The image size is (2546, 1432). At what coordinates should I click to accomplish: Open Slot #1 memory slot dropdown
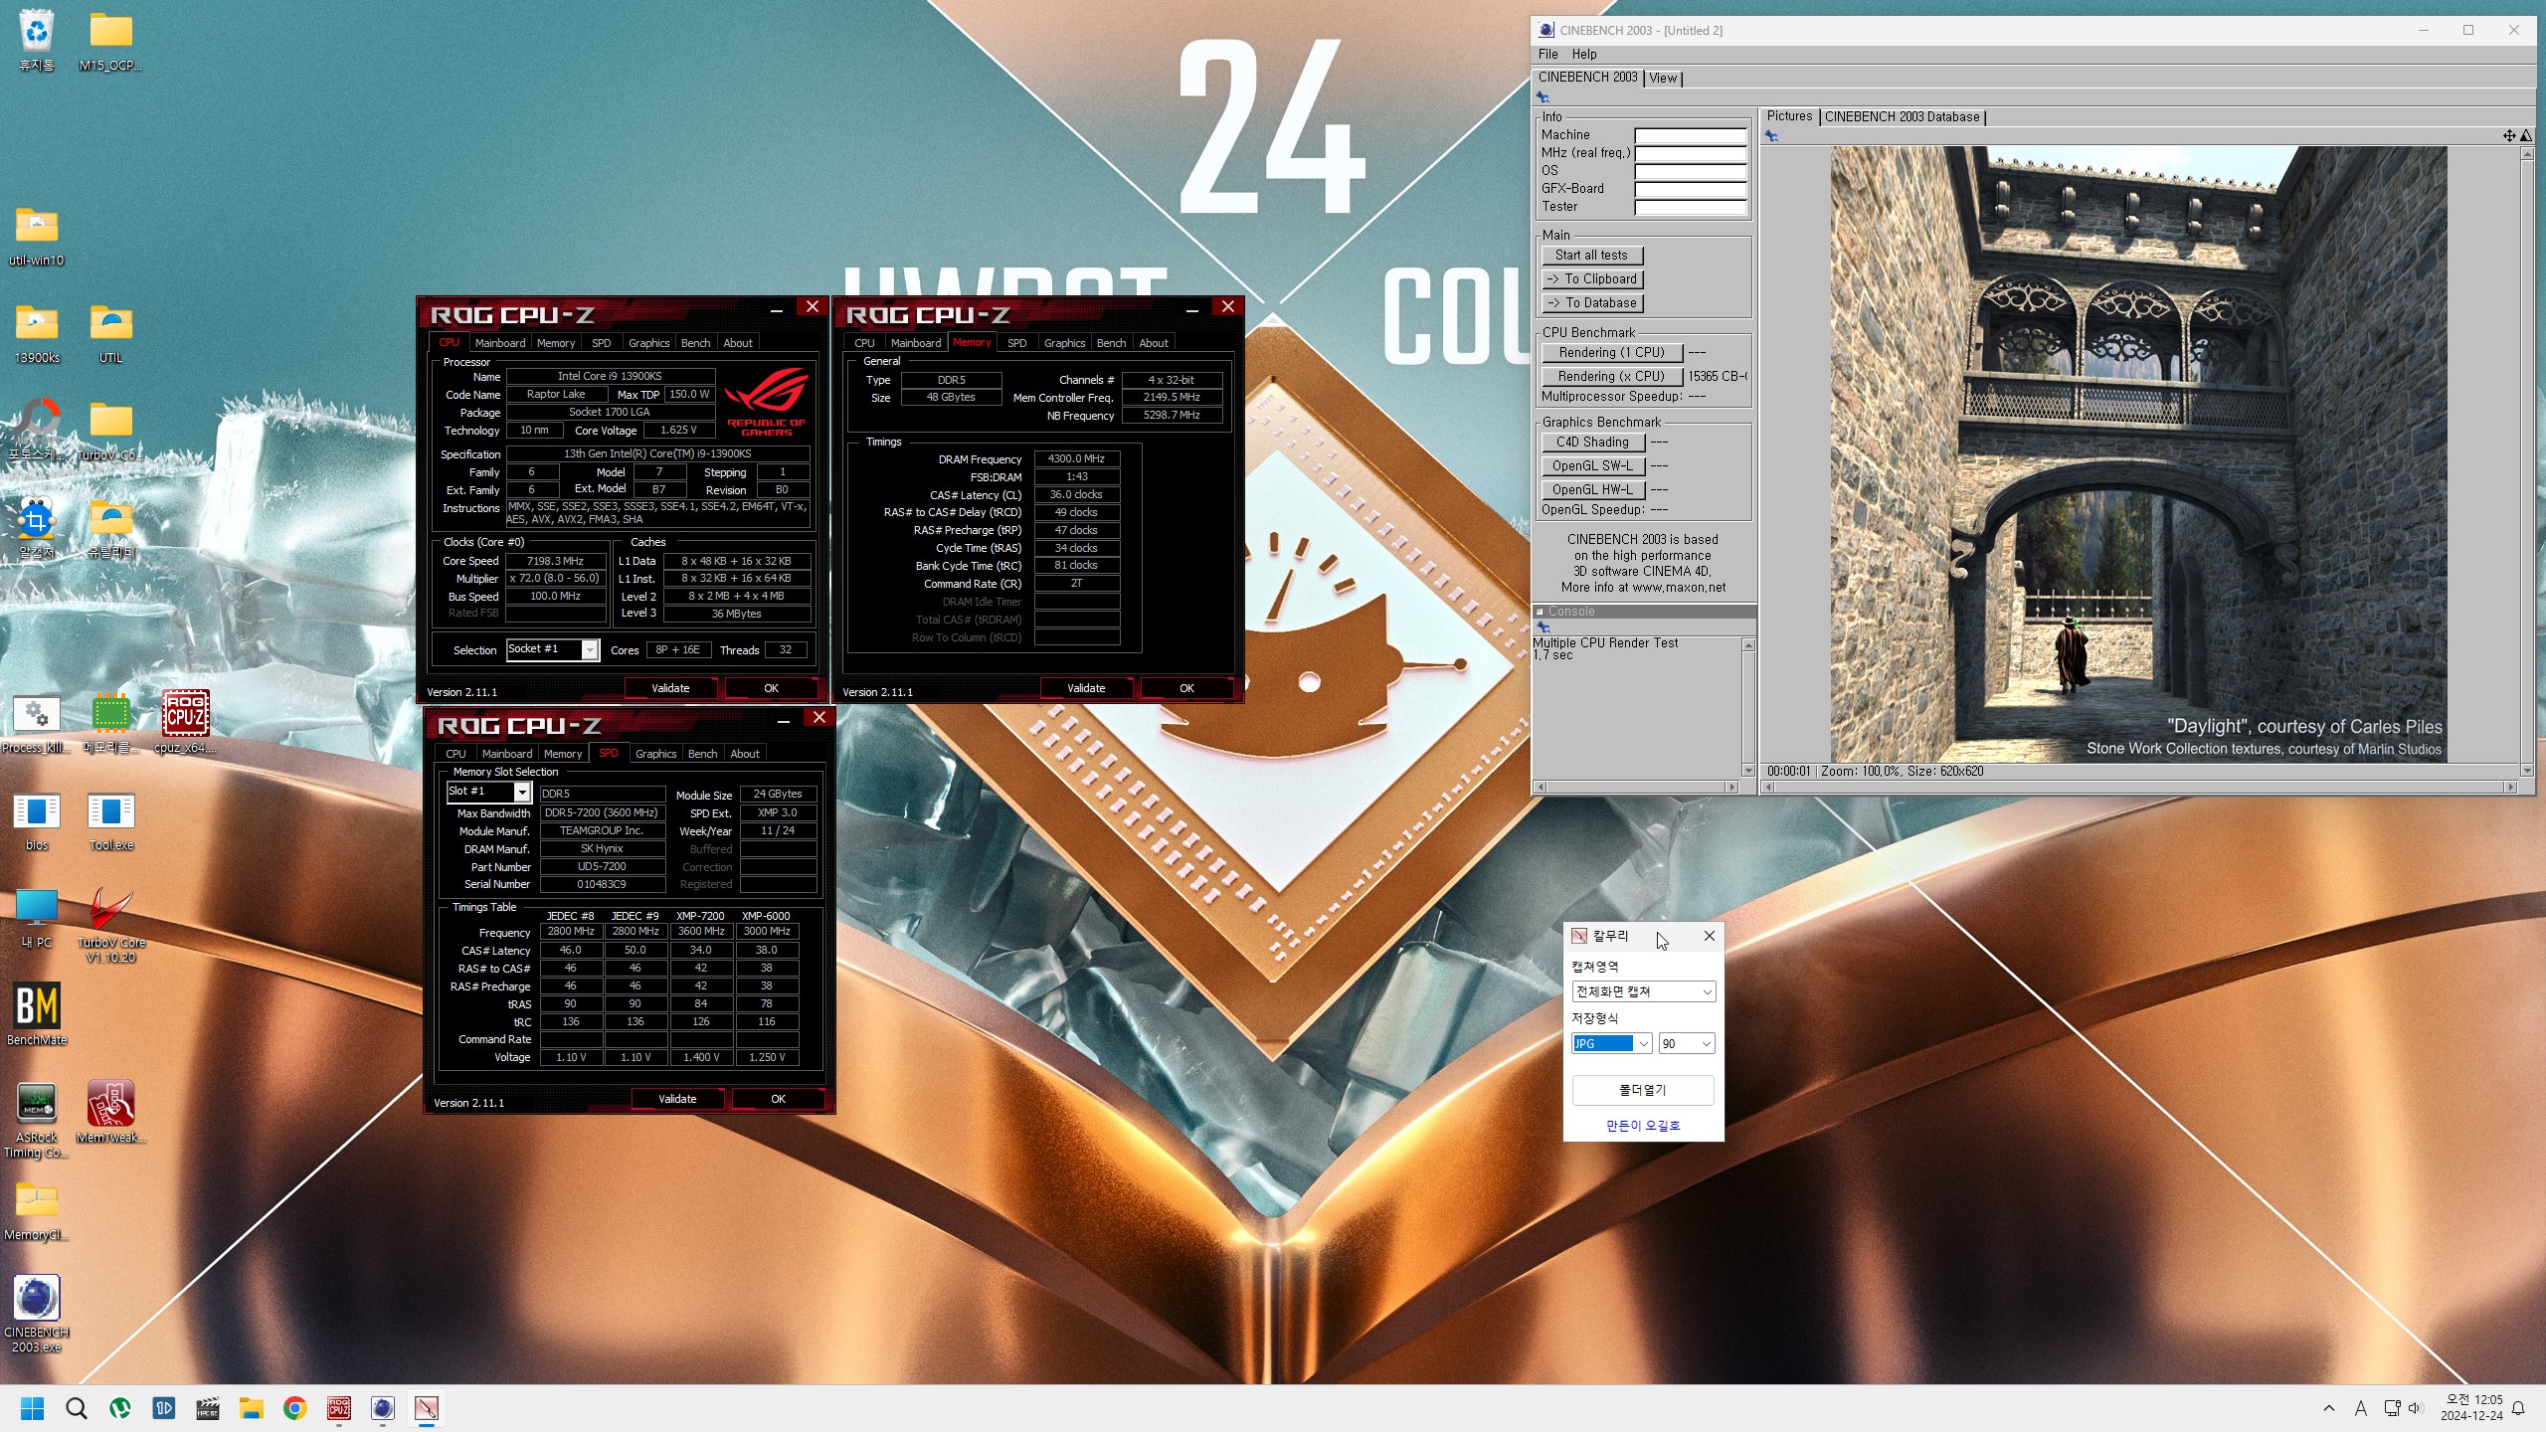[488, 792]
